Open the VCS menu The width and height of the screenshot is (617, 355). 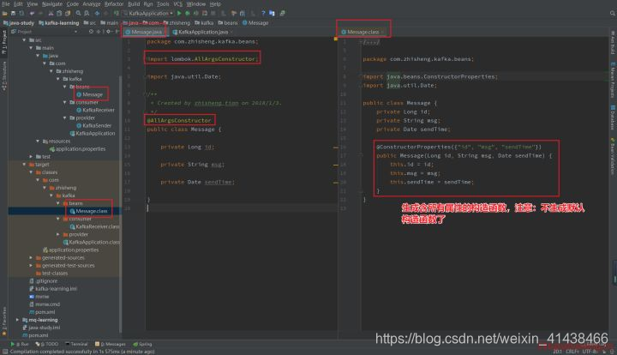coord(178,4)
